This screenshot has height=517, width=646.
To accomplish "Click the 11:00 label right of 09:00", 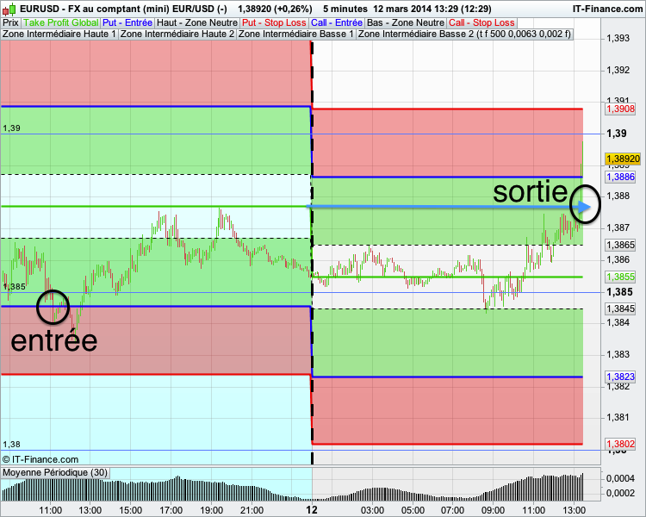I will (533, 510).
